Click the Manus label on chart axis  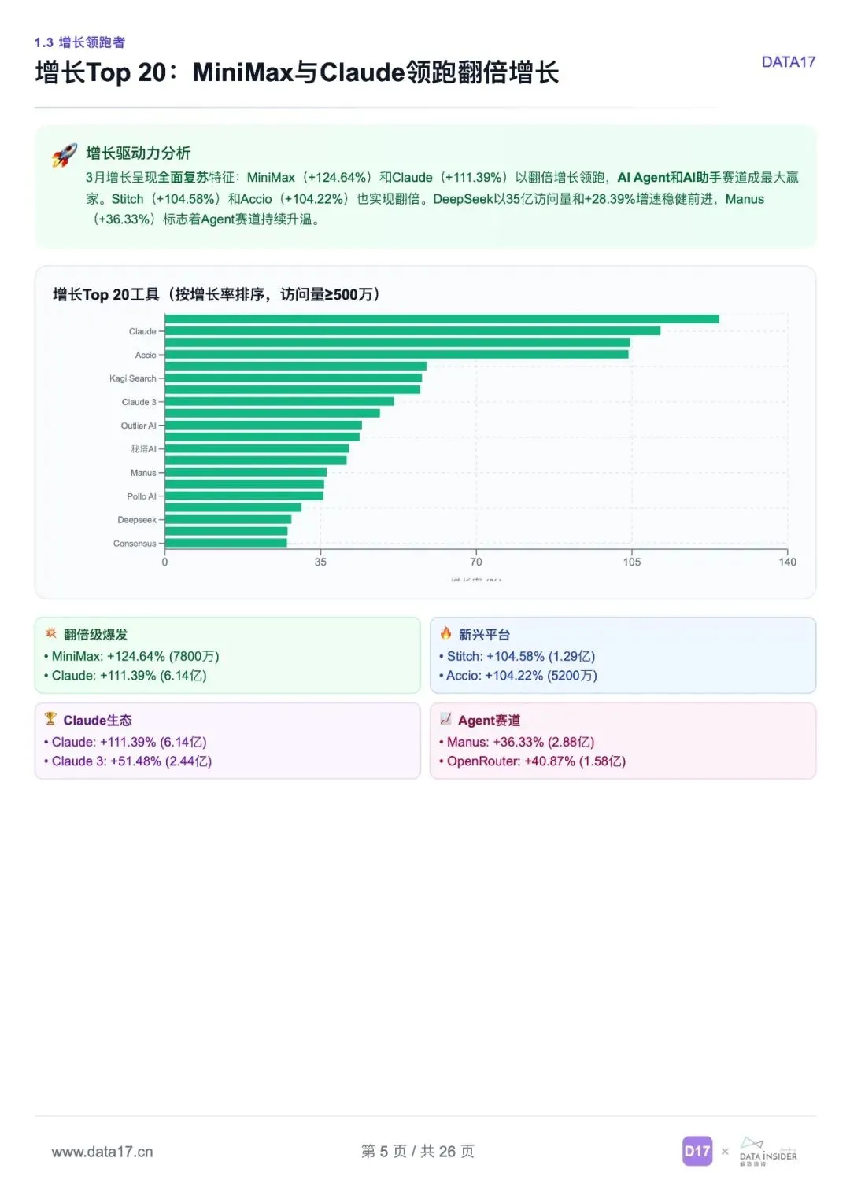pyautogui.click(x=143, y=473)
